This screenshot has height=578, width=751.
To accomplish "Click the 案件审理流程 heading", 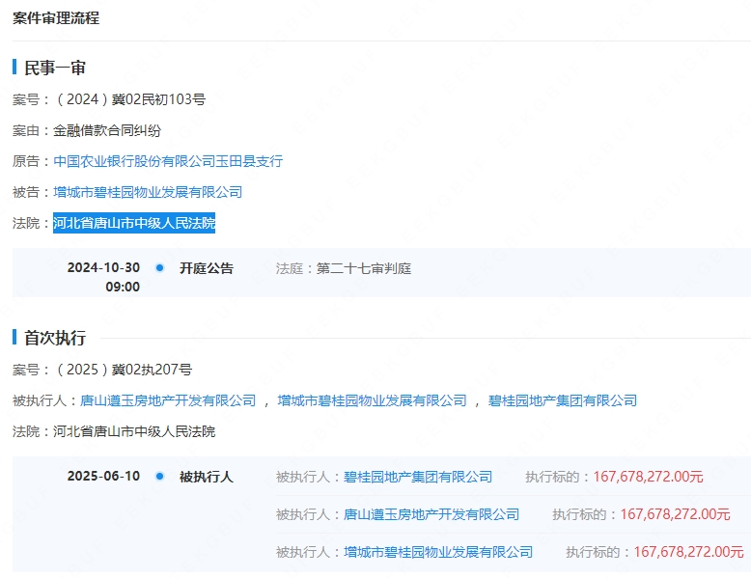I will (x=56, y=18).
